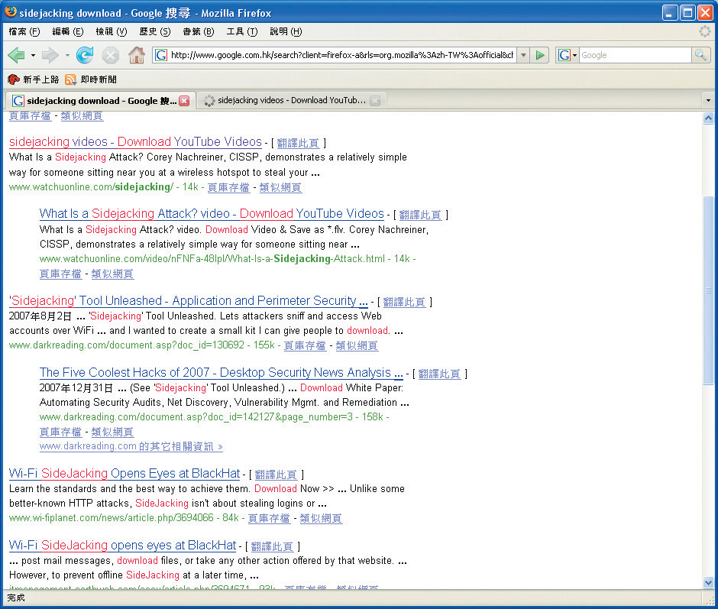
Task: Click the Forward navigation arrow
Action: click(50, 56)
